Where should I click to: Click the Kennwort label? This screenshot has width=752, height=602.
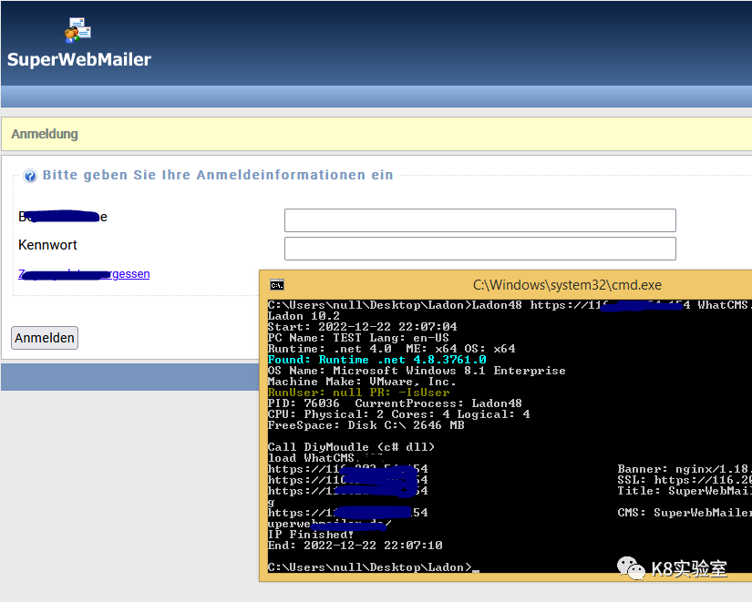tap(47, 245)
